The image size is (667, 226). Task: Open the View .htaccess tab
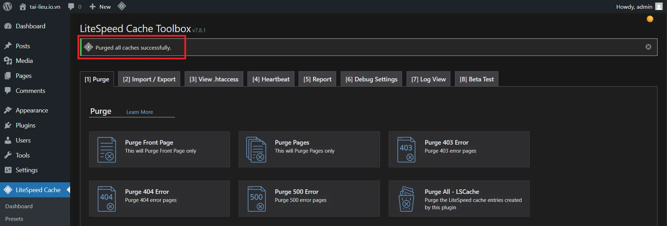(x=214, y=79)
